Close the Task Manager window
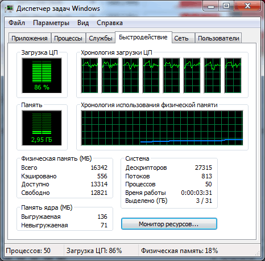The width and height of the screenshot is (265, 261). pos(247,6)
